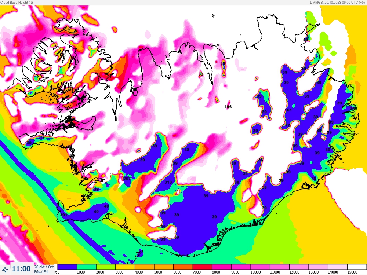Viewport: 367px width, 275px height.
Task: Click the 11:00 forecast time display
Action: click(x=21, y=269)
